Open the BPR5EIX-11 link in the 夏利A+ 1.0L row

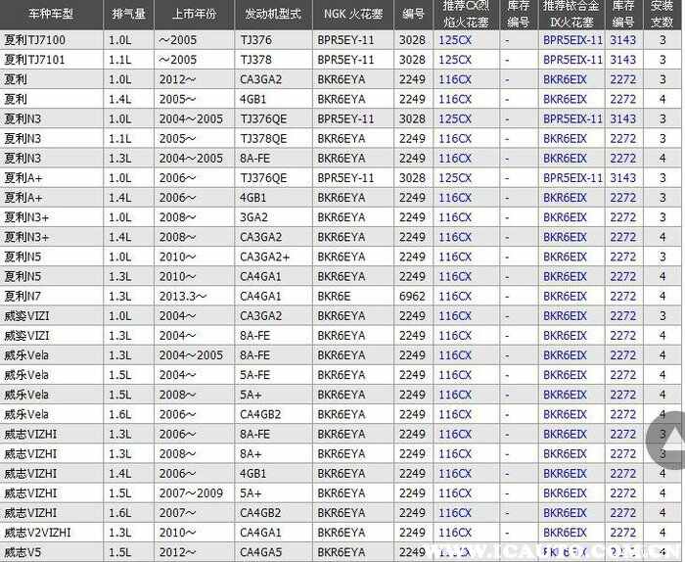(572, 178)
